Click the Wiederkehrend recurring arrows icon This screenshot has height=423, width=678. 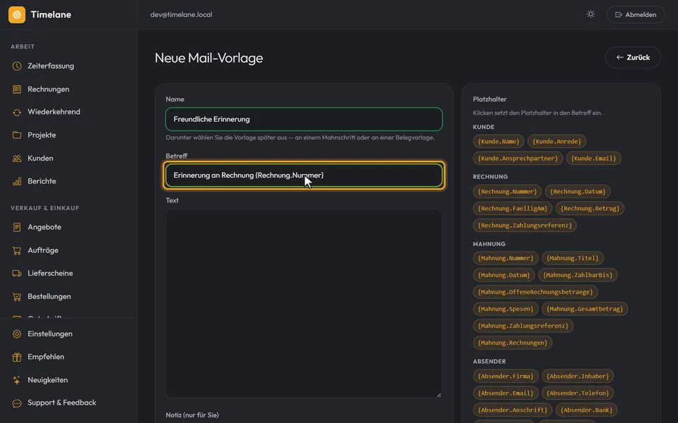(x=17, y=112)
